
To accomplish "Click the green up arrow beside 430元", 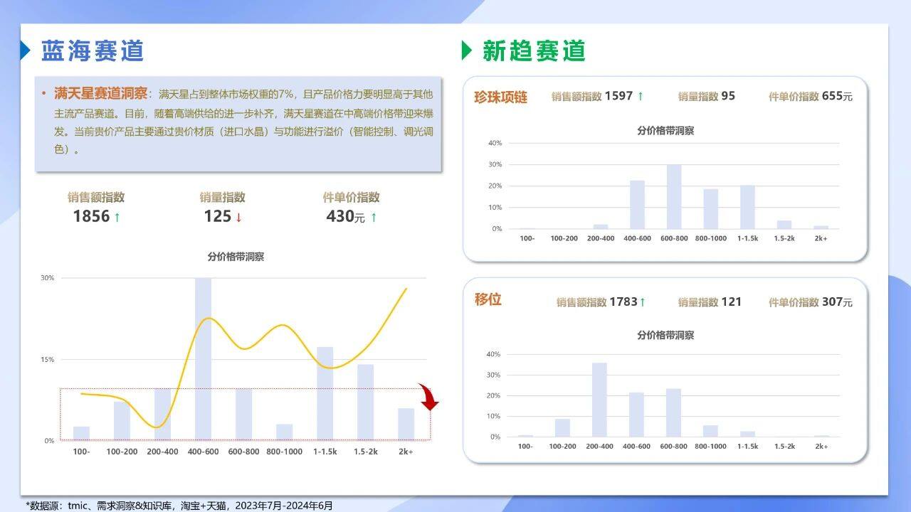I will [374, 217].
